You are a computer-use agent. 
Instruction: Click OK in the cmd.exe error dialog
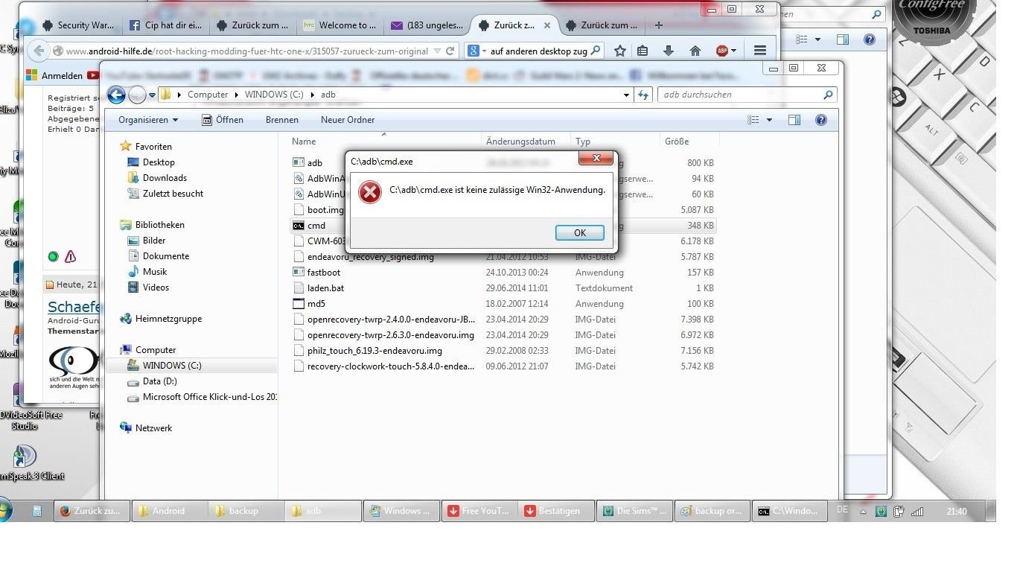point(579,232)
